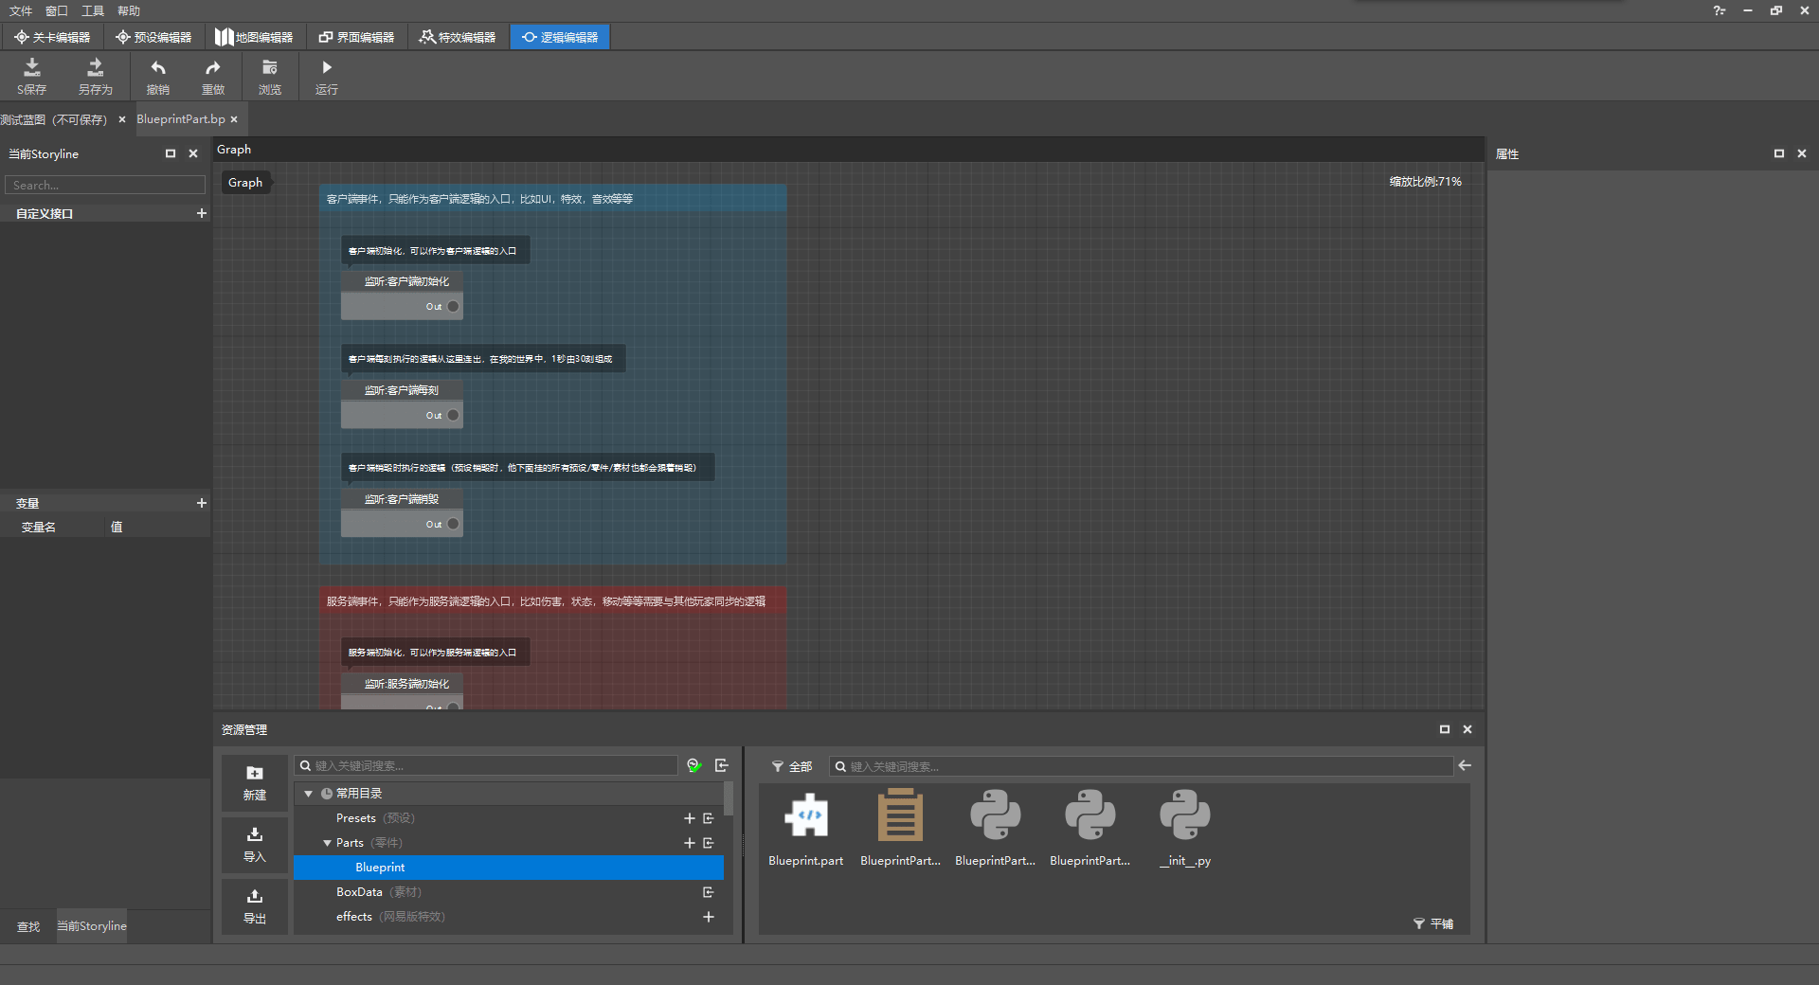Collapse the Parts folder in tree

[x=327, y=843]
